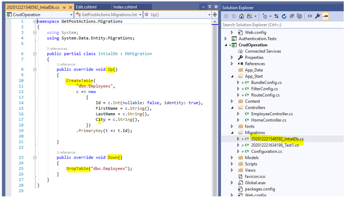Collapse the Controllers folder

click(232, 108)
